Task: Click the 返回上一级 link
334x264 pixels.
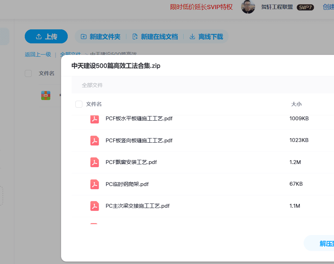Action: point(38,55)
